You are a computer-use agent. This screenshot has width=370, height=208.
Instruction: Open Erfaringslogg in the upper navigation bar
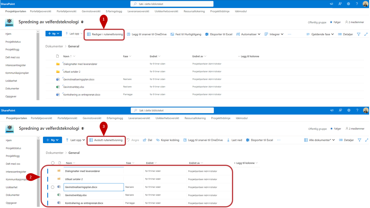point(114,11)
